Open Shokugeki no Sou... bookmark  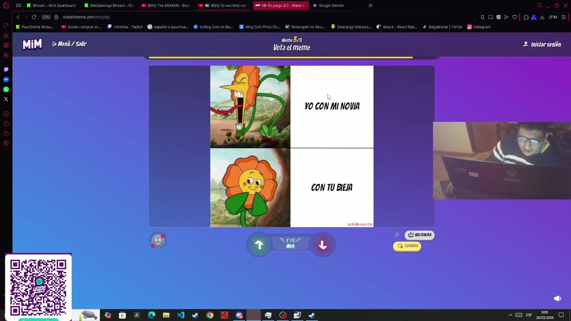(305, 27)
